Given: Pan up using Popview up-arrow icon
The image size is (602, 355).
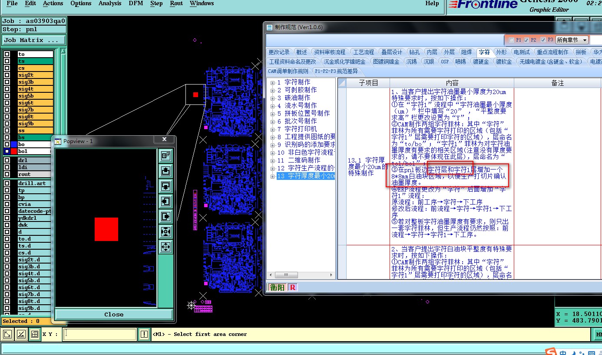Looking at the screenshot, I should (165, 171).
